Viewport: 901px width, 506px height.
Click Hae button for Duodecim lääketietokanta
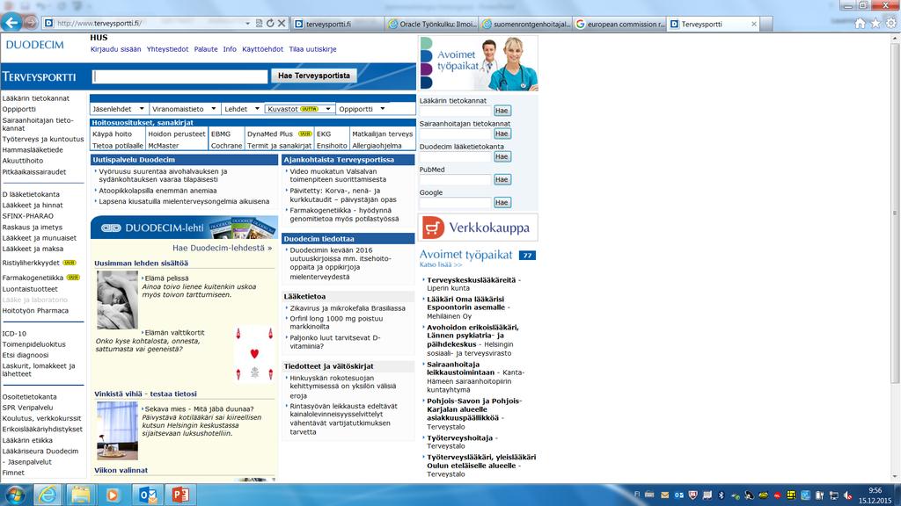(x=502, y=156)
